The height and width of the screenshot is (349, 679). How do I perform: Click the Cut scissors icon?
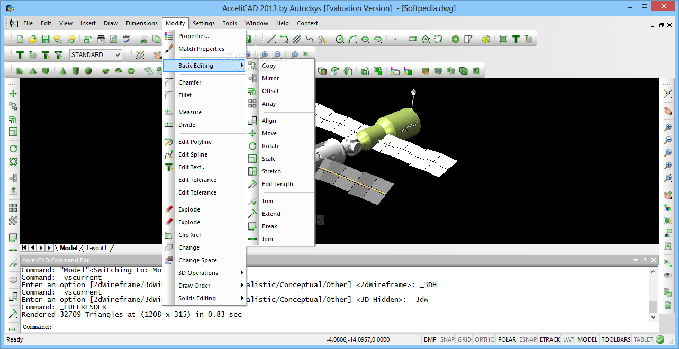click(x=143, y=39)
